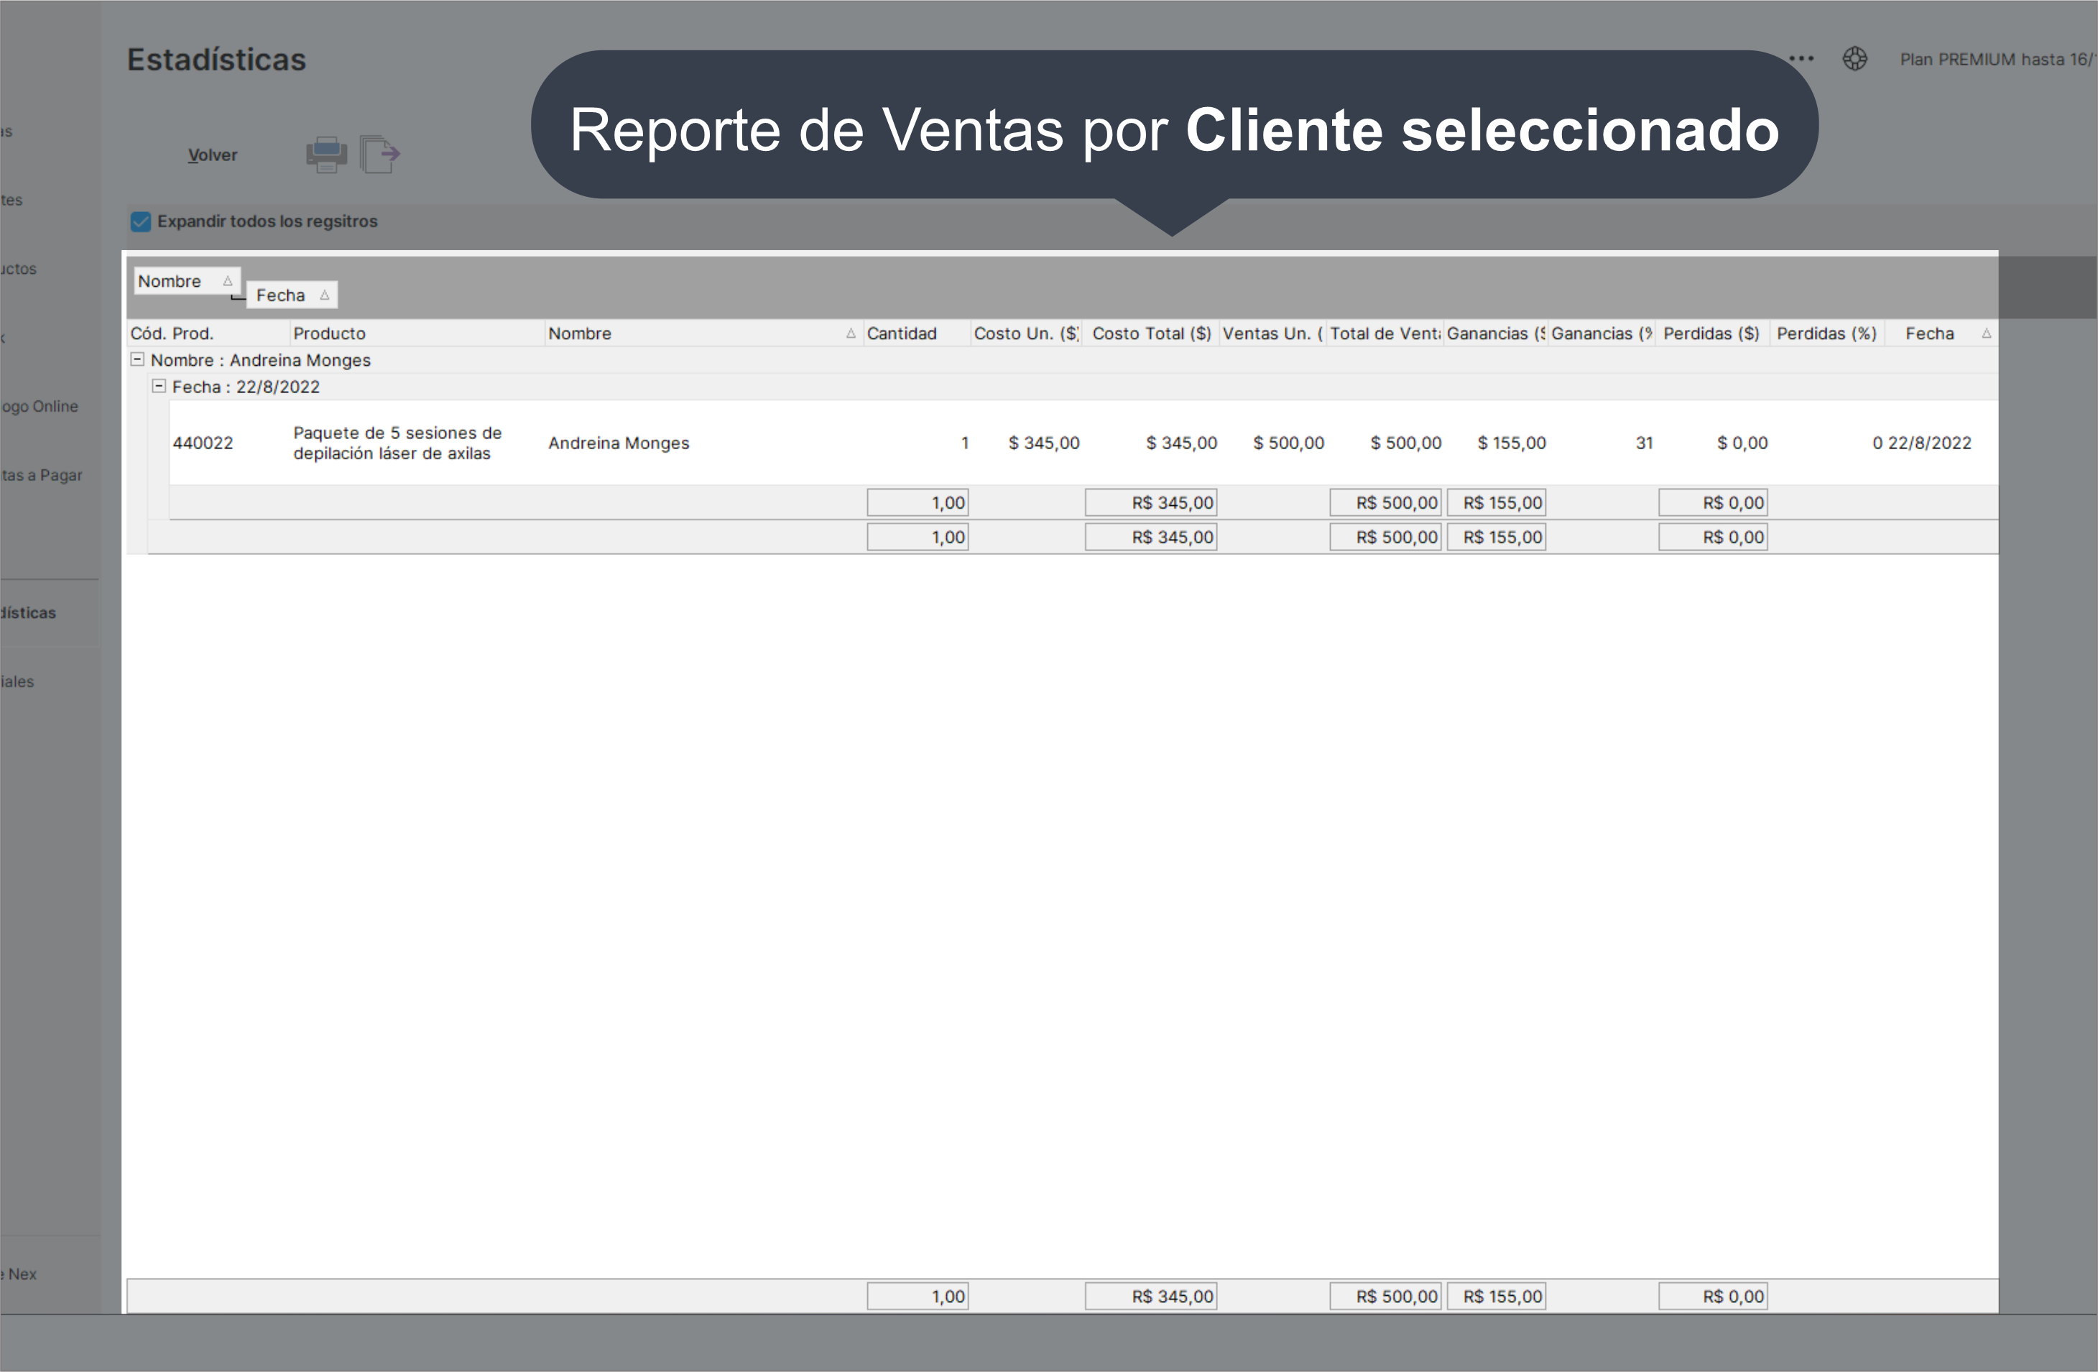
Task: Click sort triangle in Fecha column header
Action: coord(1986,333)
